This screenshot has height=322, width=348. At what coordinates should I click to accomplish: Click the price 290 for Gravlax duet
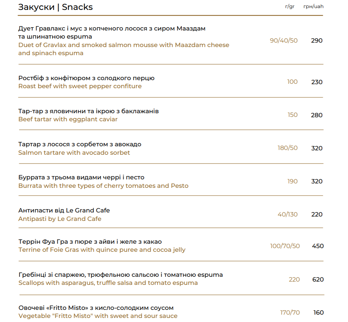coord(317,40)
